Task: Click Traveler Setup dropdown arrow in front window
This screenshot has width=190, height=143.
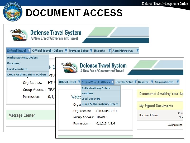Action: coord(135,82)
